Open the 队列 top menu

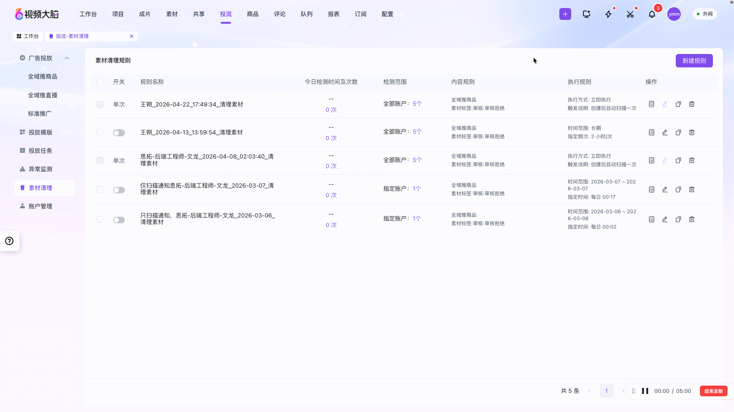coord(306,14)
